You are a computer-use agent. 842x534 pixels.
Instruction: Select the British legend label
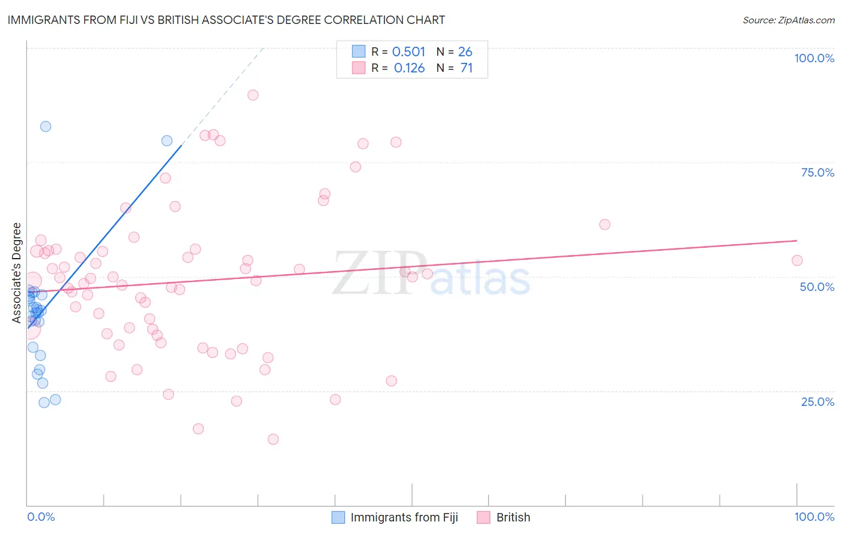pyautogui.click(x=513, y=517)
